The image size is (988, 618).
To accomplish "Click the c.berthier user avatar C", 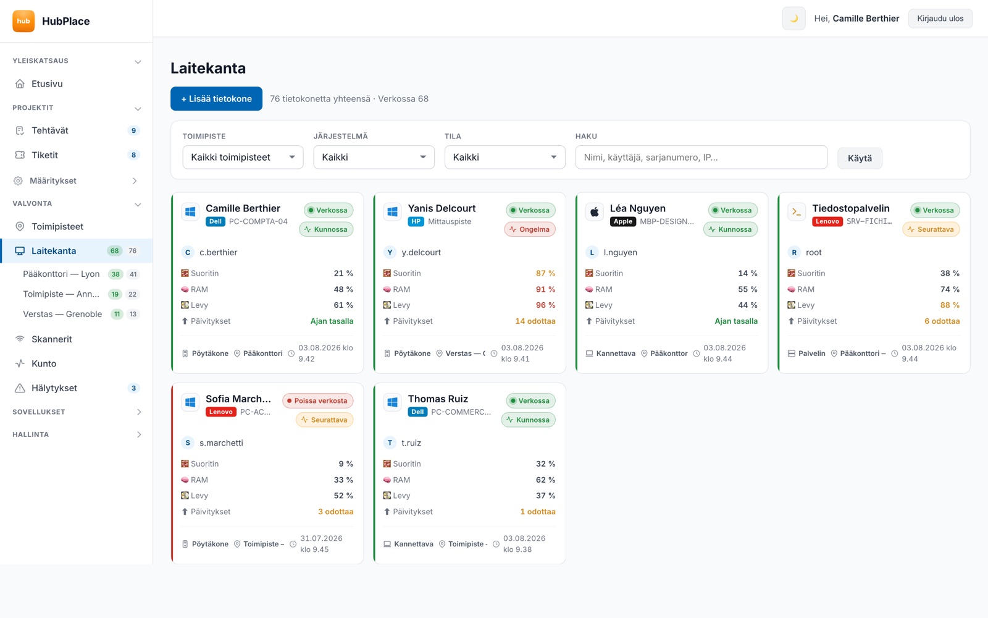I will coord(188,253).
